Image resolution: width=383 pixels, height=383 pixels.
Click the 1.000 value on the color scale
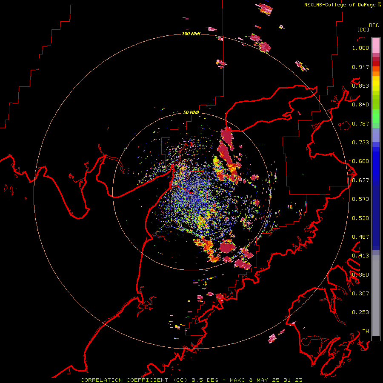[360, 48]
